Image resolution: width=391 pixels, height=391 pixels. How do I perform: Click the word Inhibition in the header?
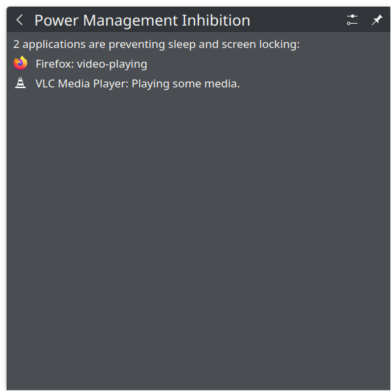[216, 20]
